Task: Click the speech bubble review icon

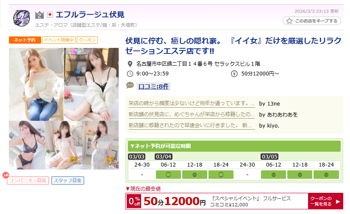Action: pos(130,85)
